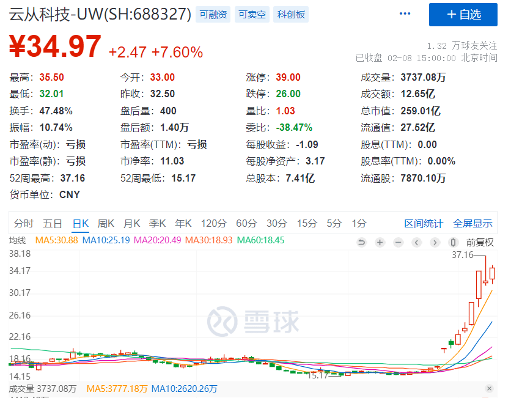The width and height of the screenshot is (511, 398).
Task: Switch to the 30分 interval tab
Action: 277,223
